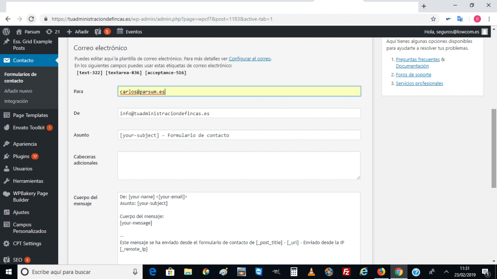Click the user avatar next to Hola
Screen dimensions: 497x279
point(485,32)
